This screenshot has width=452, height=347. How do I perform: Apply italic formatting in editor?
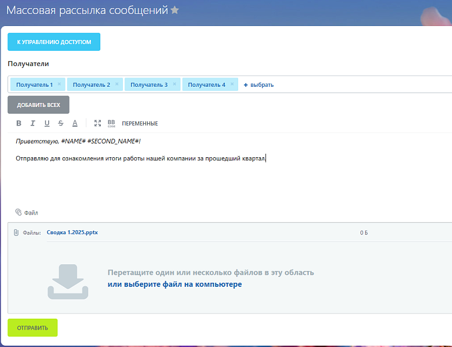click(x=32, y=123)
